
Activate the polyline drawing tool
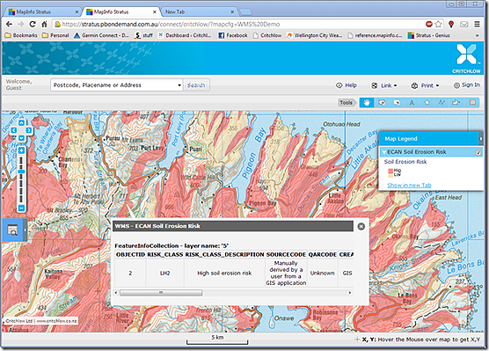point(442,103)
